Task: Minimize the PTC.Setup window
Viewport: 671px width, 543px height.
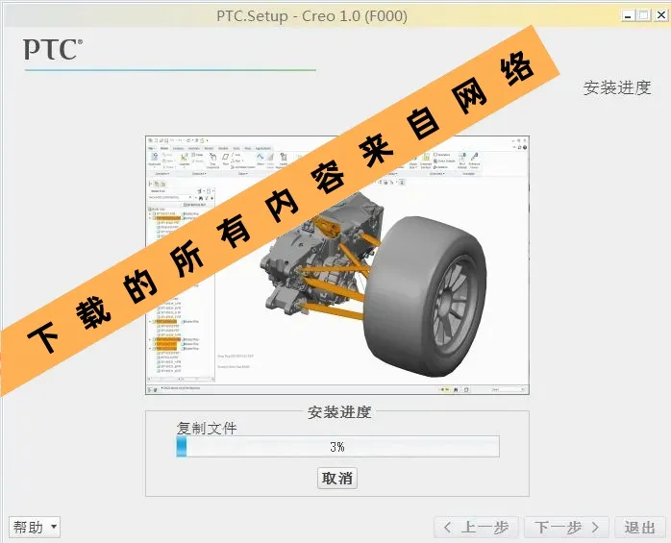Action: 628,15
